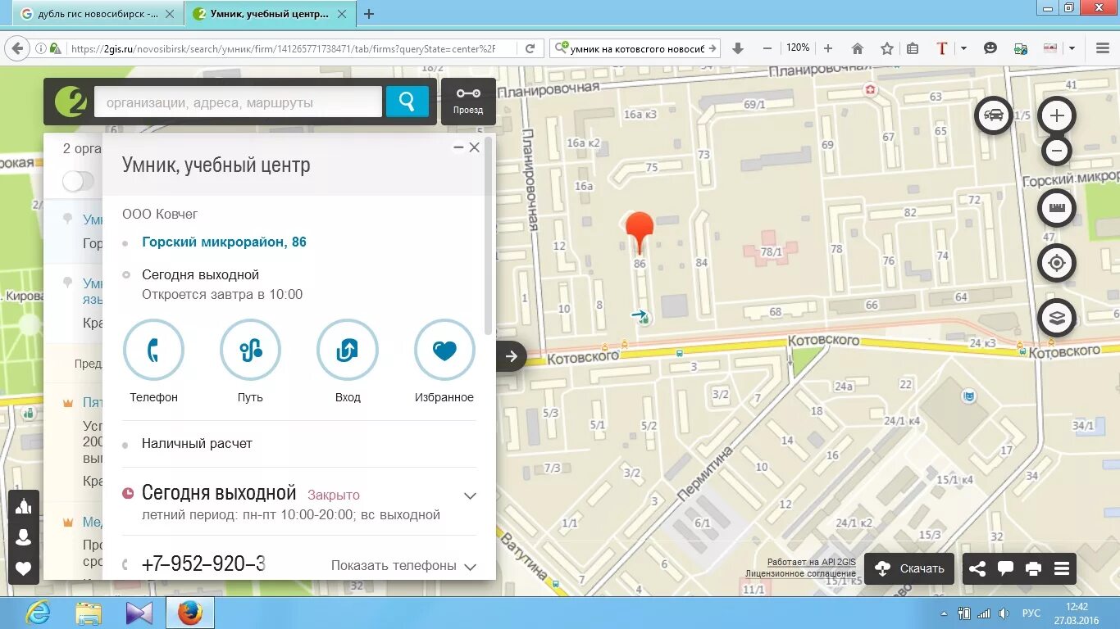Click Firefox icon in taskbar
Screen dimensions: 1120x629
tap(190, 613)
